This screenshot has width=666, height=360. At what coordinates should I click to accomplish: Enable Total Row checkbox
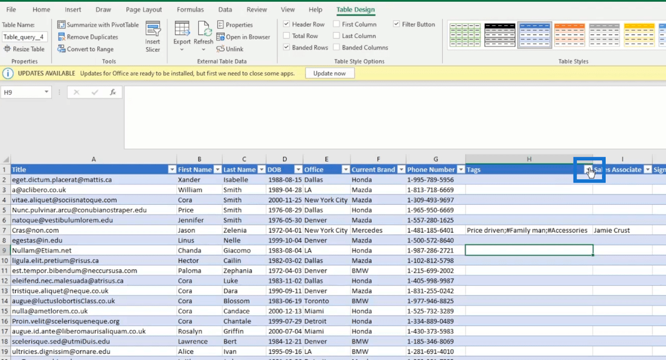[287, 36]
